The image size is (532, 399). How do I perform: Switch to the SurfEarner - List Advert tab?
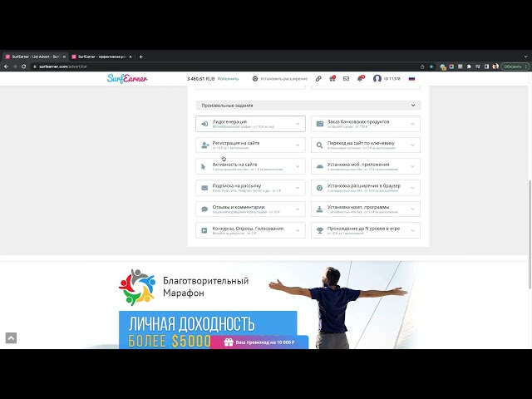point(35,57)
